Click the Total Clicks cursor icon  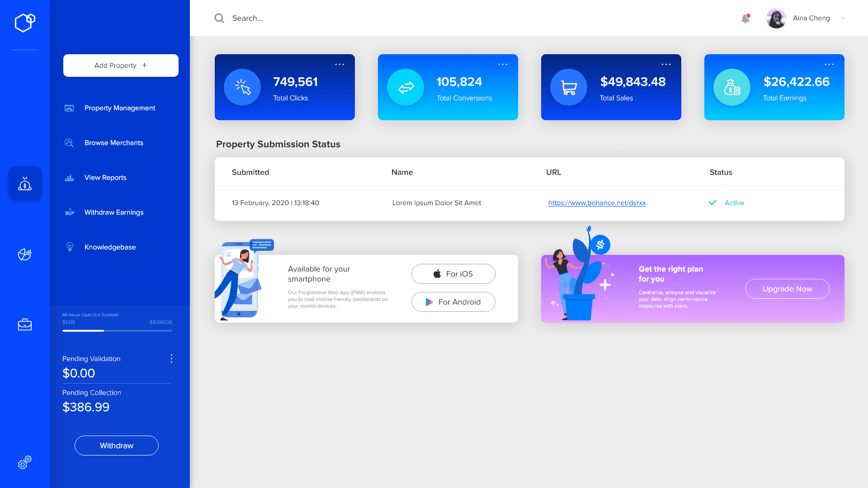tap(242, 87)
